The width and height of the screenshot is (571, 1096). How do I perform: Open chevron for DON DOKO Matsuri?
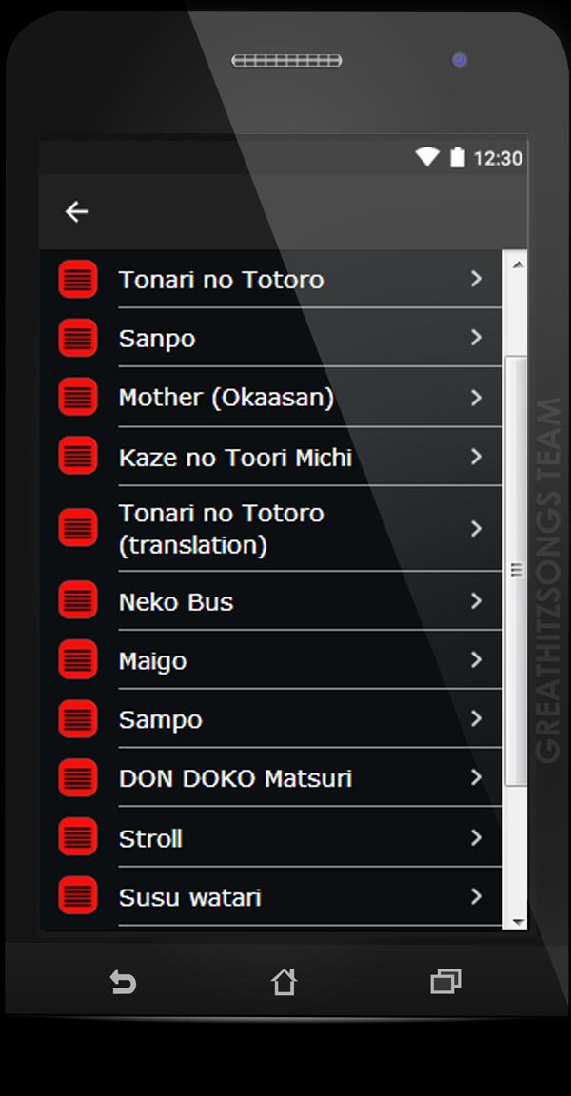pyautogui.click(x=477, y=777)
